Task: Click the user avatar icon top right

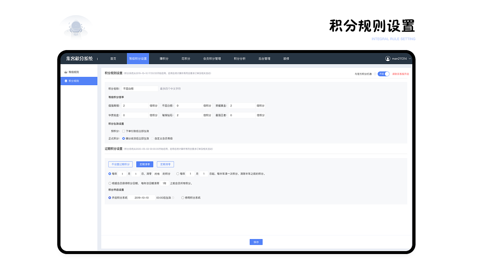Action: (388, 58)
